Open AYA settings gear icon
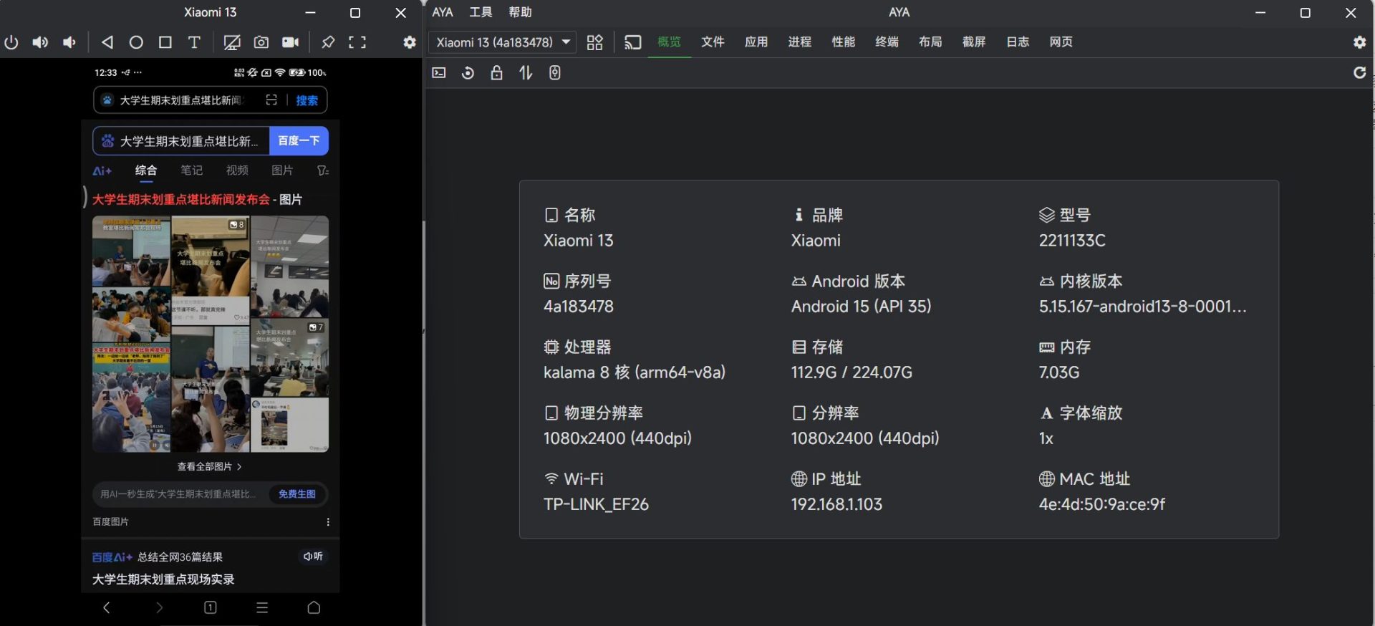The image size is (1375, 626). 1360,42
